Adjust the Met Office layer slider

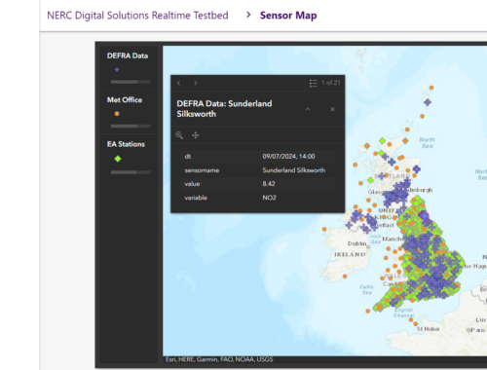[x=131, y=126]
